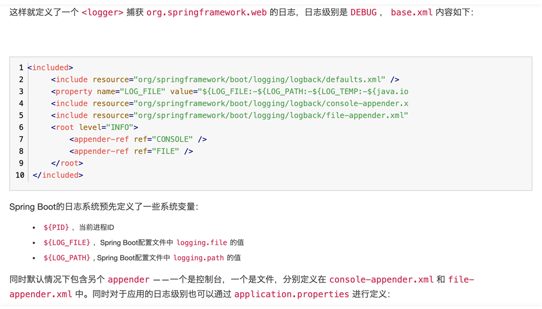
Task: Click root level "INFO" value
Action: point(120,128)
